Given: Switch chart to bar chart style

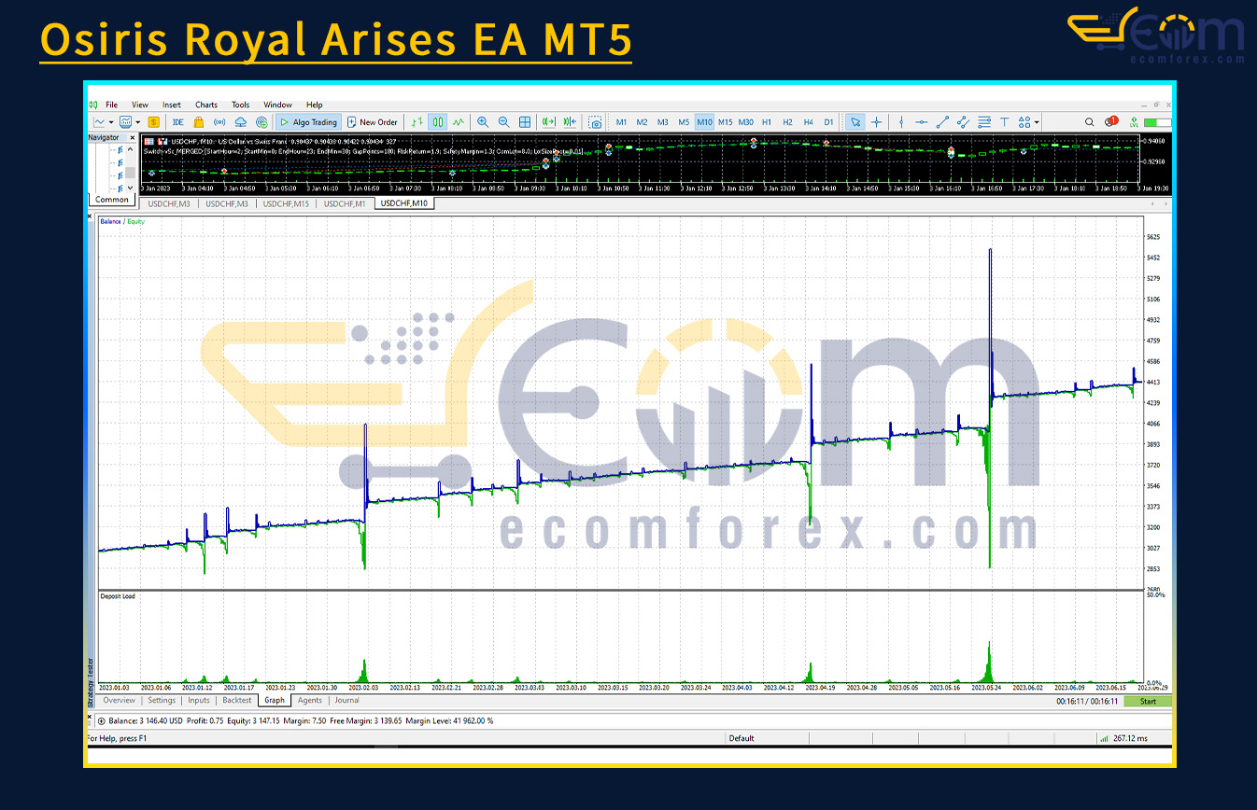Looking at the screenshot, I should pyautogui.click(x=417, y=122).
